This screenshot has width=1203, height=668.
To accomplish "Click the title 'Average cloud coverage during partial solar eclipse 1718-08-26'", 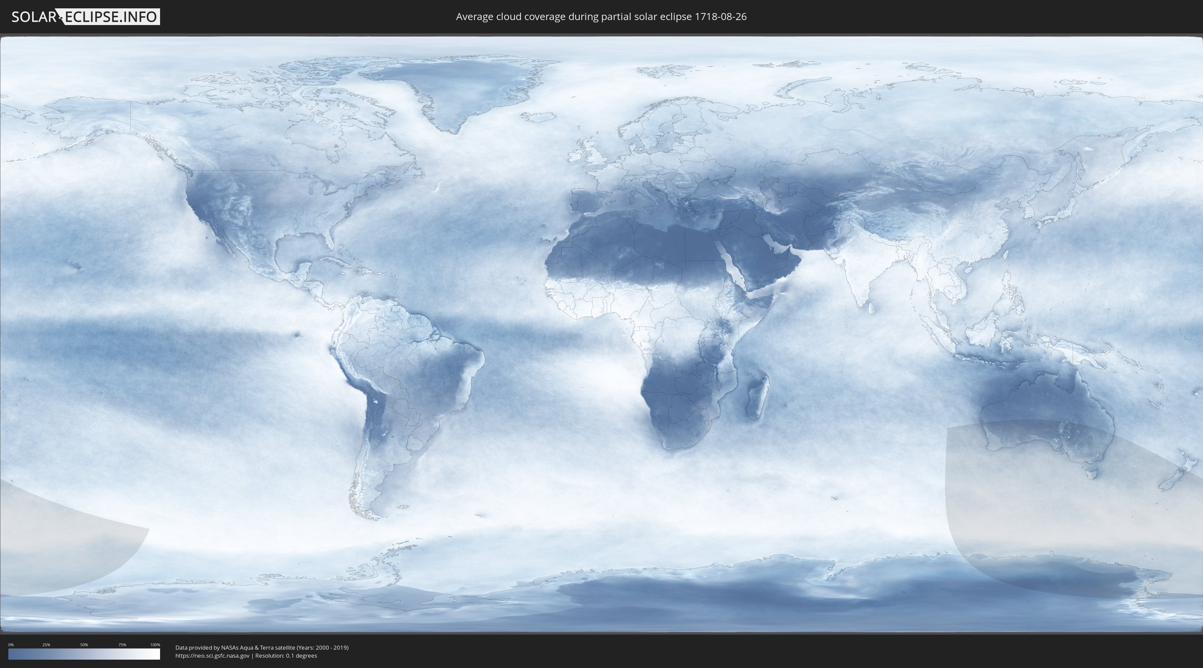I will tap(601, 17).
